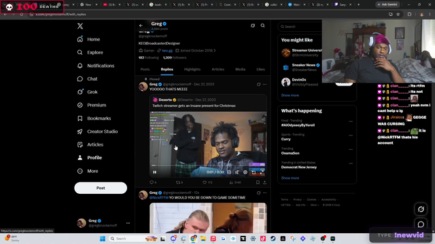Click the Windows taskbar Search box
This screenshot has height=244, width=435.
(x=133, y=239)
